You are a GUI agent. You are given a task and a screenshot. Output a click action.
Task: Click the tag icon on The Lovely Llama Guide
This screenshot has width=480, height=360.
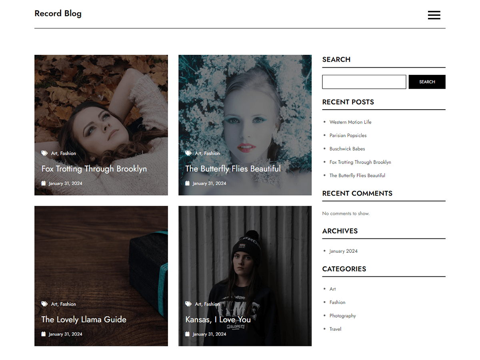pos(44,304)
